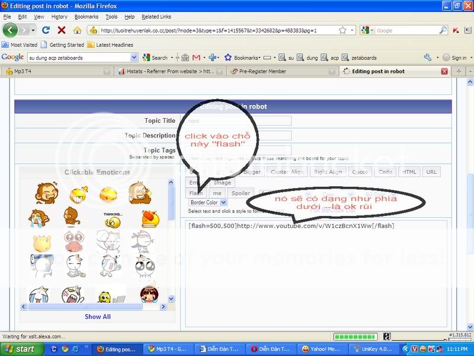Click the Show All emoticons link
Image resolution: width=474 pixels, height=356 pixels.
(97, 316)
